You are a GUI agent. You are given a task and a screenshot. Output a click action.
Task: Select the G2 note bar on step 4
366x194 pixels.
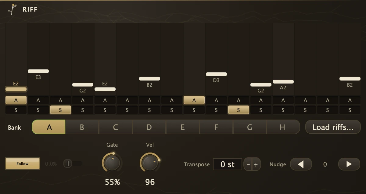[x=83, y=84]
